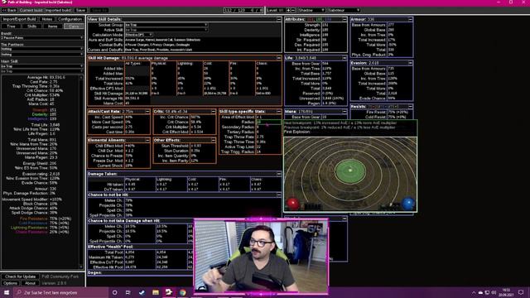Screen dimensions: 530x298
Task: Click the taskbar clock
Action: 506,292
